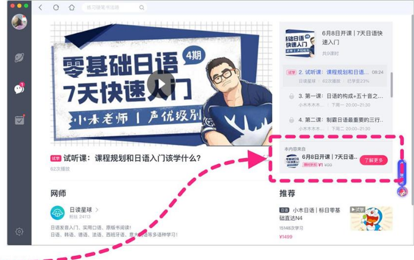Expand 日读星球 teacher page via chevron
414x260 pixels.
pos(97,209)
